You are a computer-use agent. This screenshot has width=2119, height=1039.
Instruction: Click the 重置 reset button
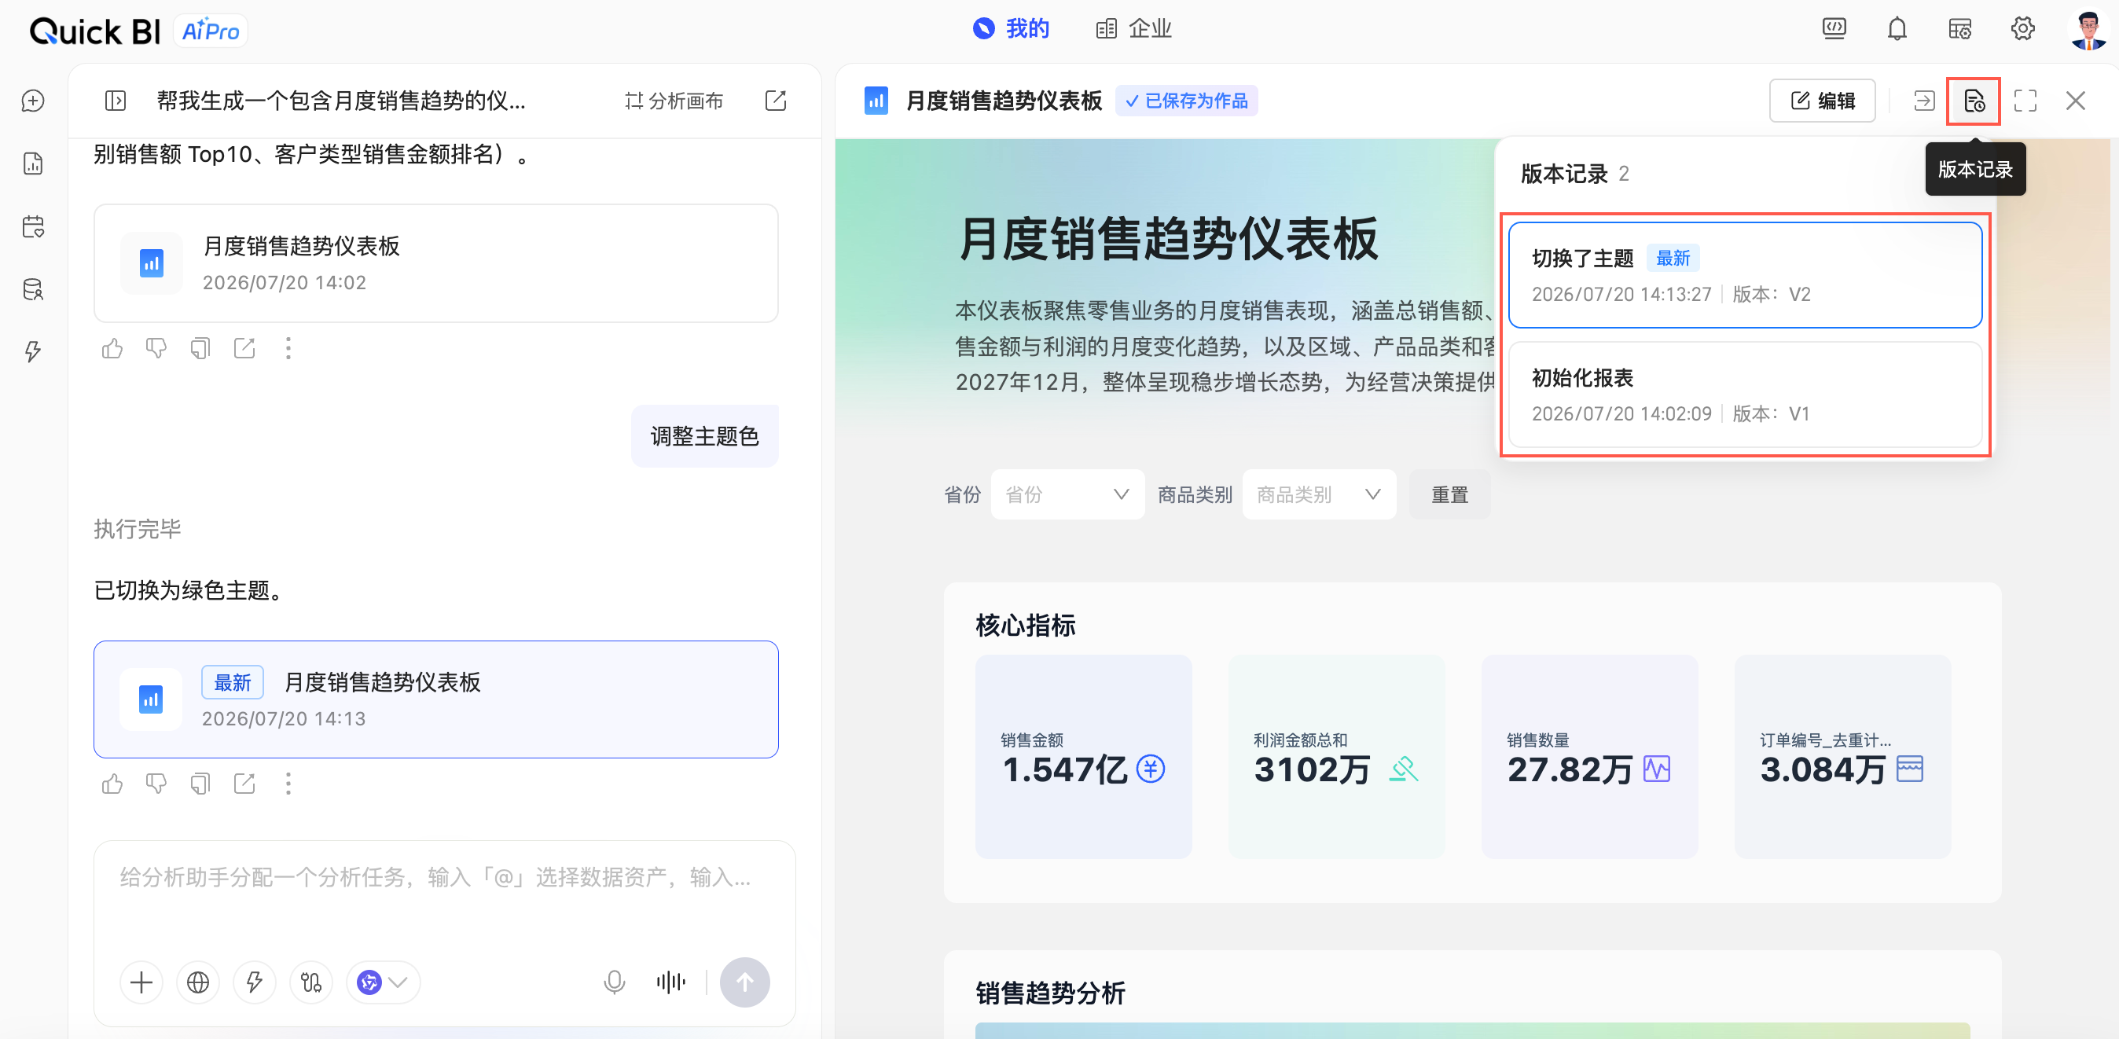coord(1449,494)
